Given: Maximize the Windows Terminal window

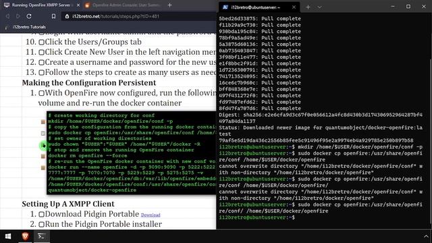Looking at the screenshot, I should [x=408, y=6].
